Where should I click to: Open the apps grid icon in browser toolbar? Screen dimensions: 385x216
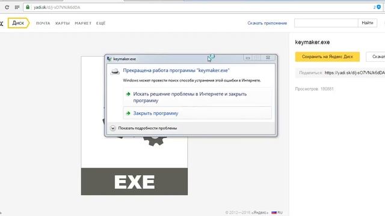[x=17, y=7]
